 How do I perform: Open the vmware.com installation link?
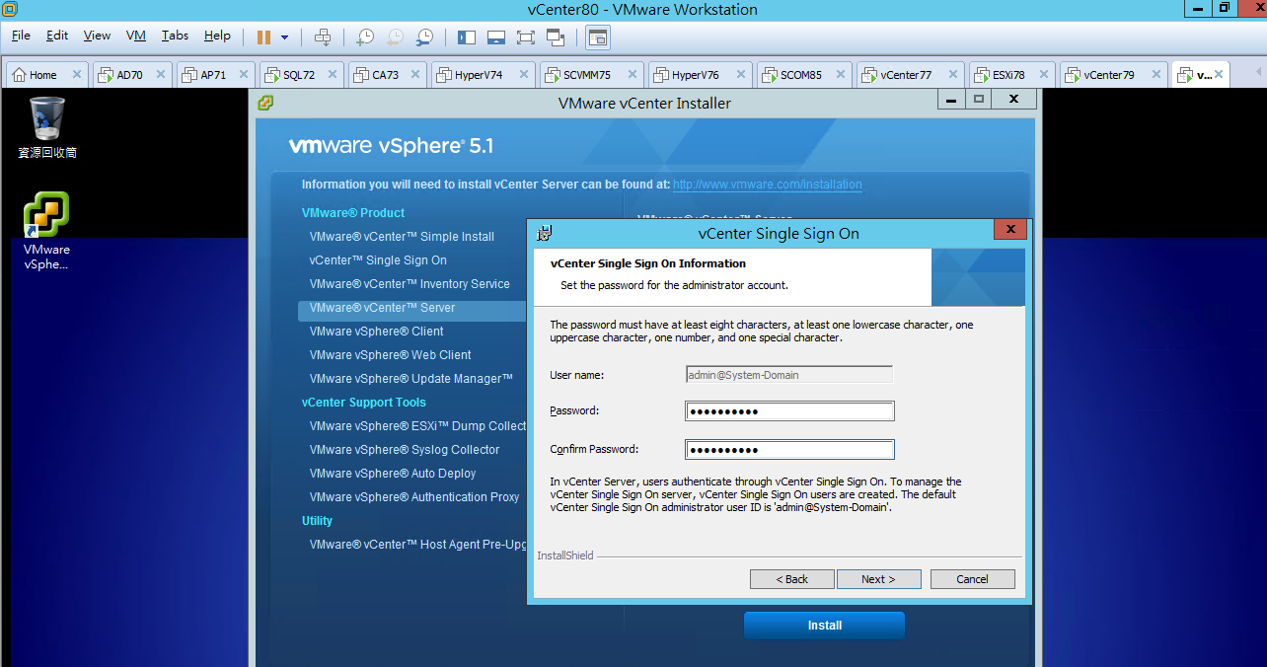(x=767, y=185)
